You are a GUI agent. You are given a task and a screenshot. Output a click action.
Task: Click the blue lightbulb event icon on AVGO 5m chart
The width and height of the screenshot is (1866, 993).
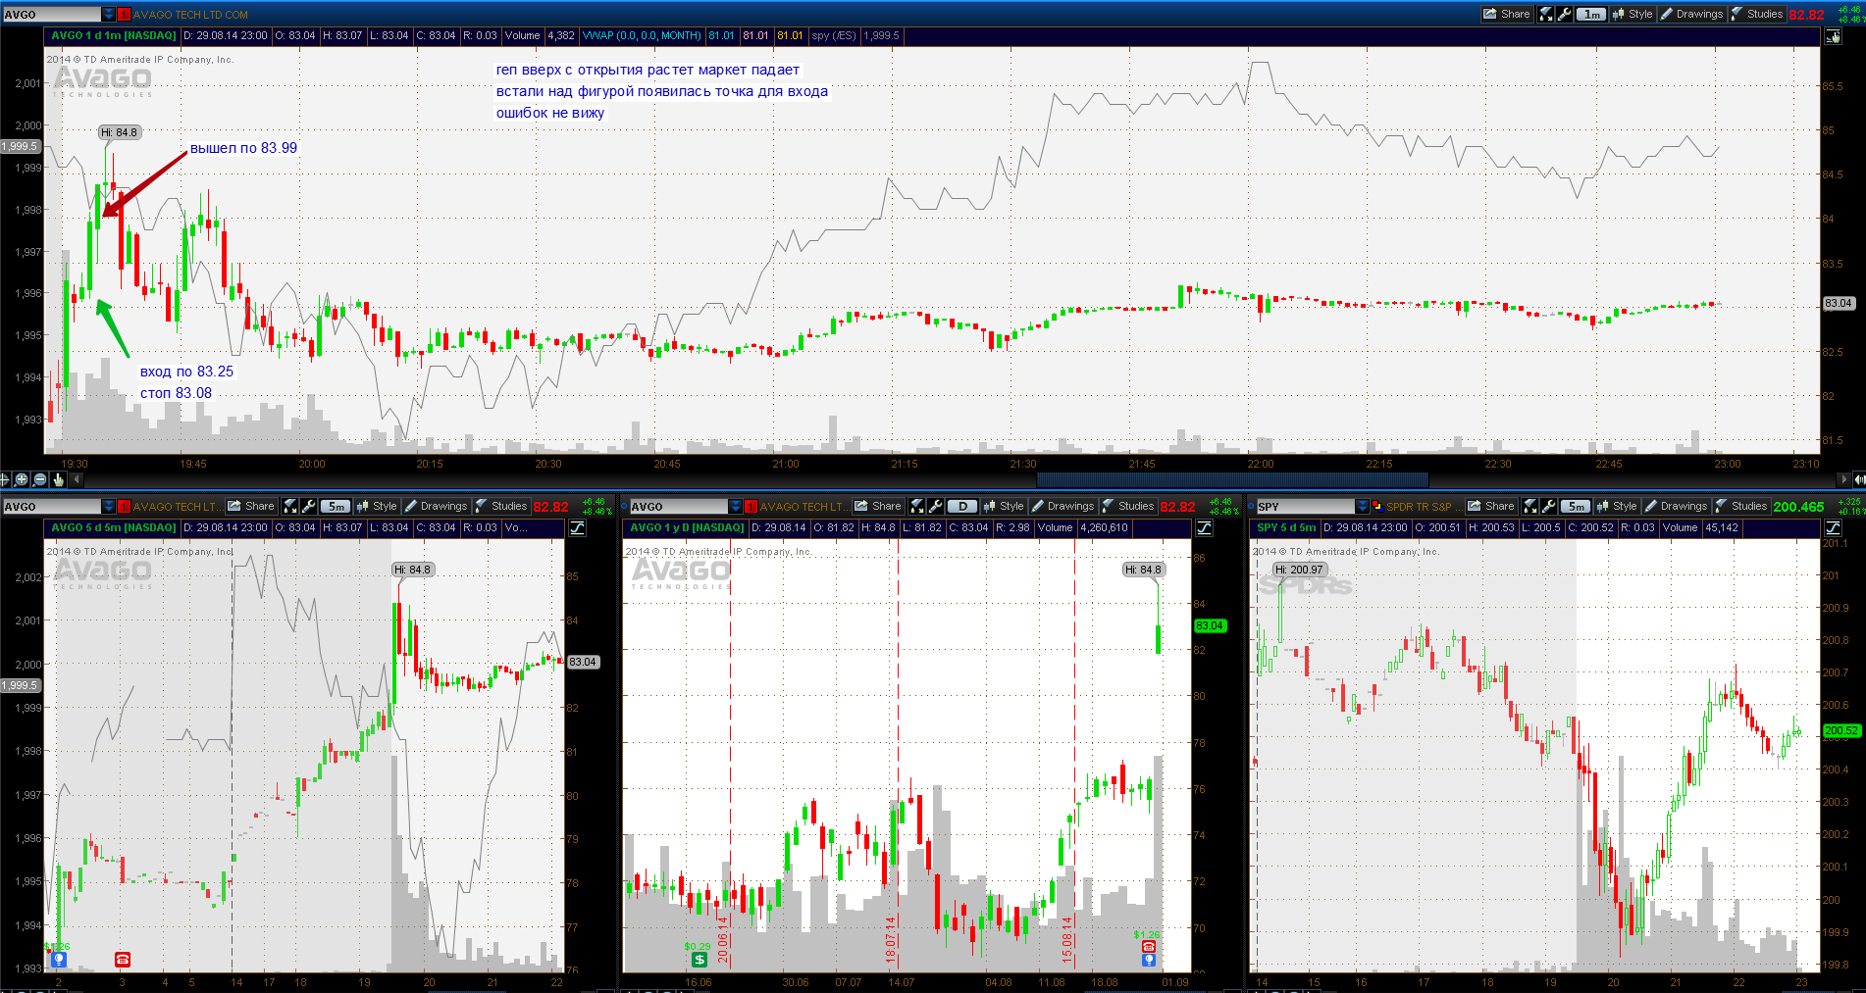(59, 959)
